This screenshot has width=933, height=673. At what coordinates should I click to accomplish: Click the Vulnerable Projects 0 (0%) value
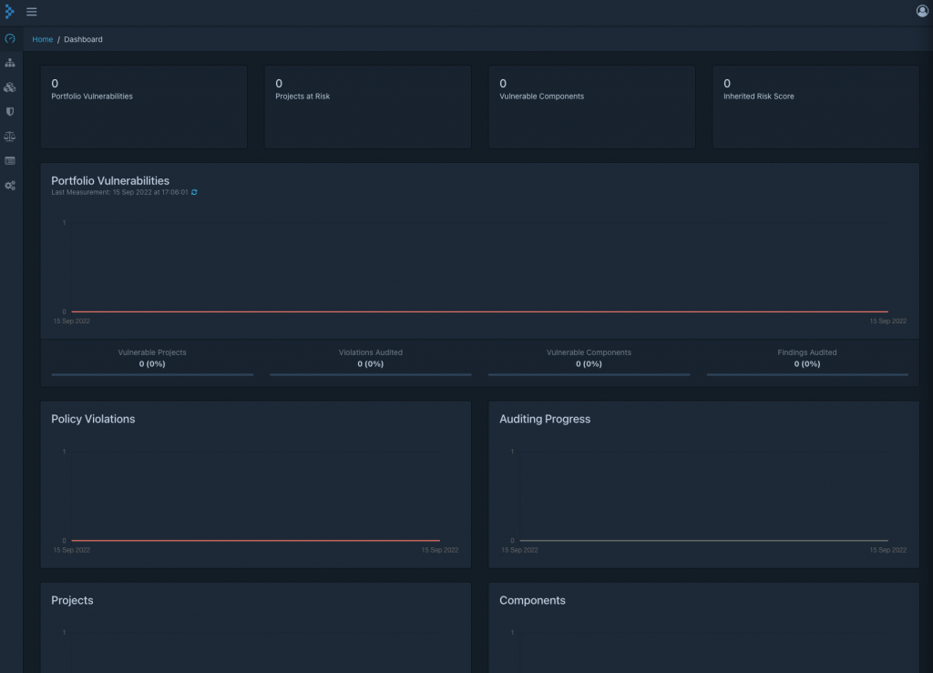point(152,364)
